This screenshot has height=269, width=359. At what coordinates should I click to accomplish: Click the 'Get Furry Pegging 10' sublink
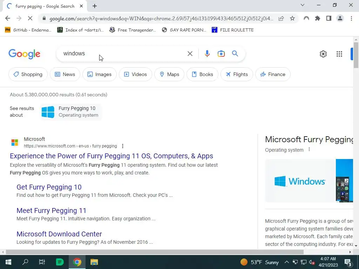49,187
